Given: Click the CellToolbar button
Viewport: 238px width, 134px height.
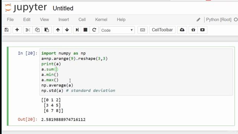Looking at the screenshot, I should coord(162,30).
